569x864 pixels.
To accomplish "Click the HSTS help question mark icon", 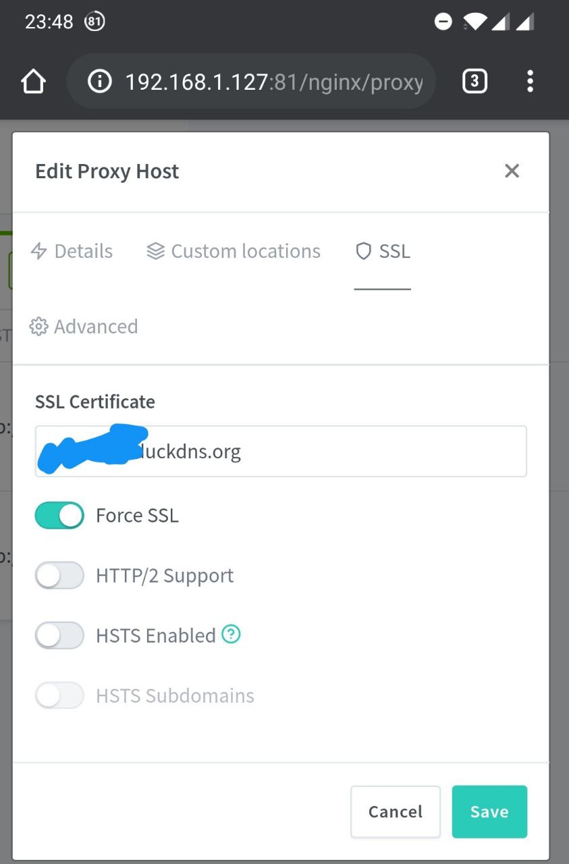I will 231,634.
